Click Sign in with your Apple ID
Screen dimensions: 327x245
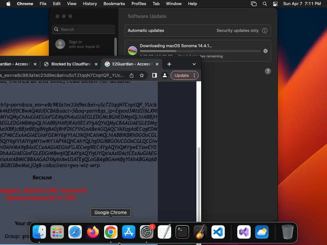(x=84, y=44)
